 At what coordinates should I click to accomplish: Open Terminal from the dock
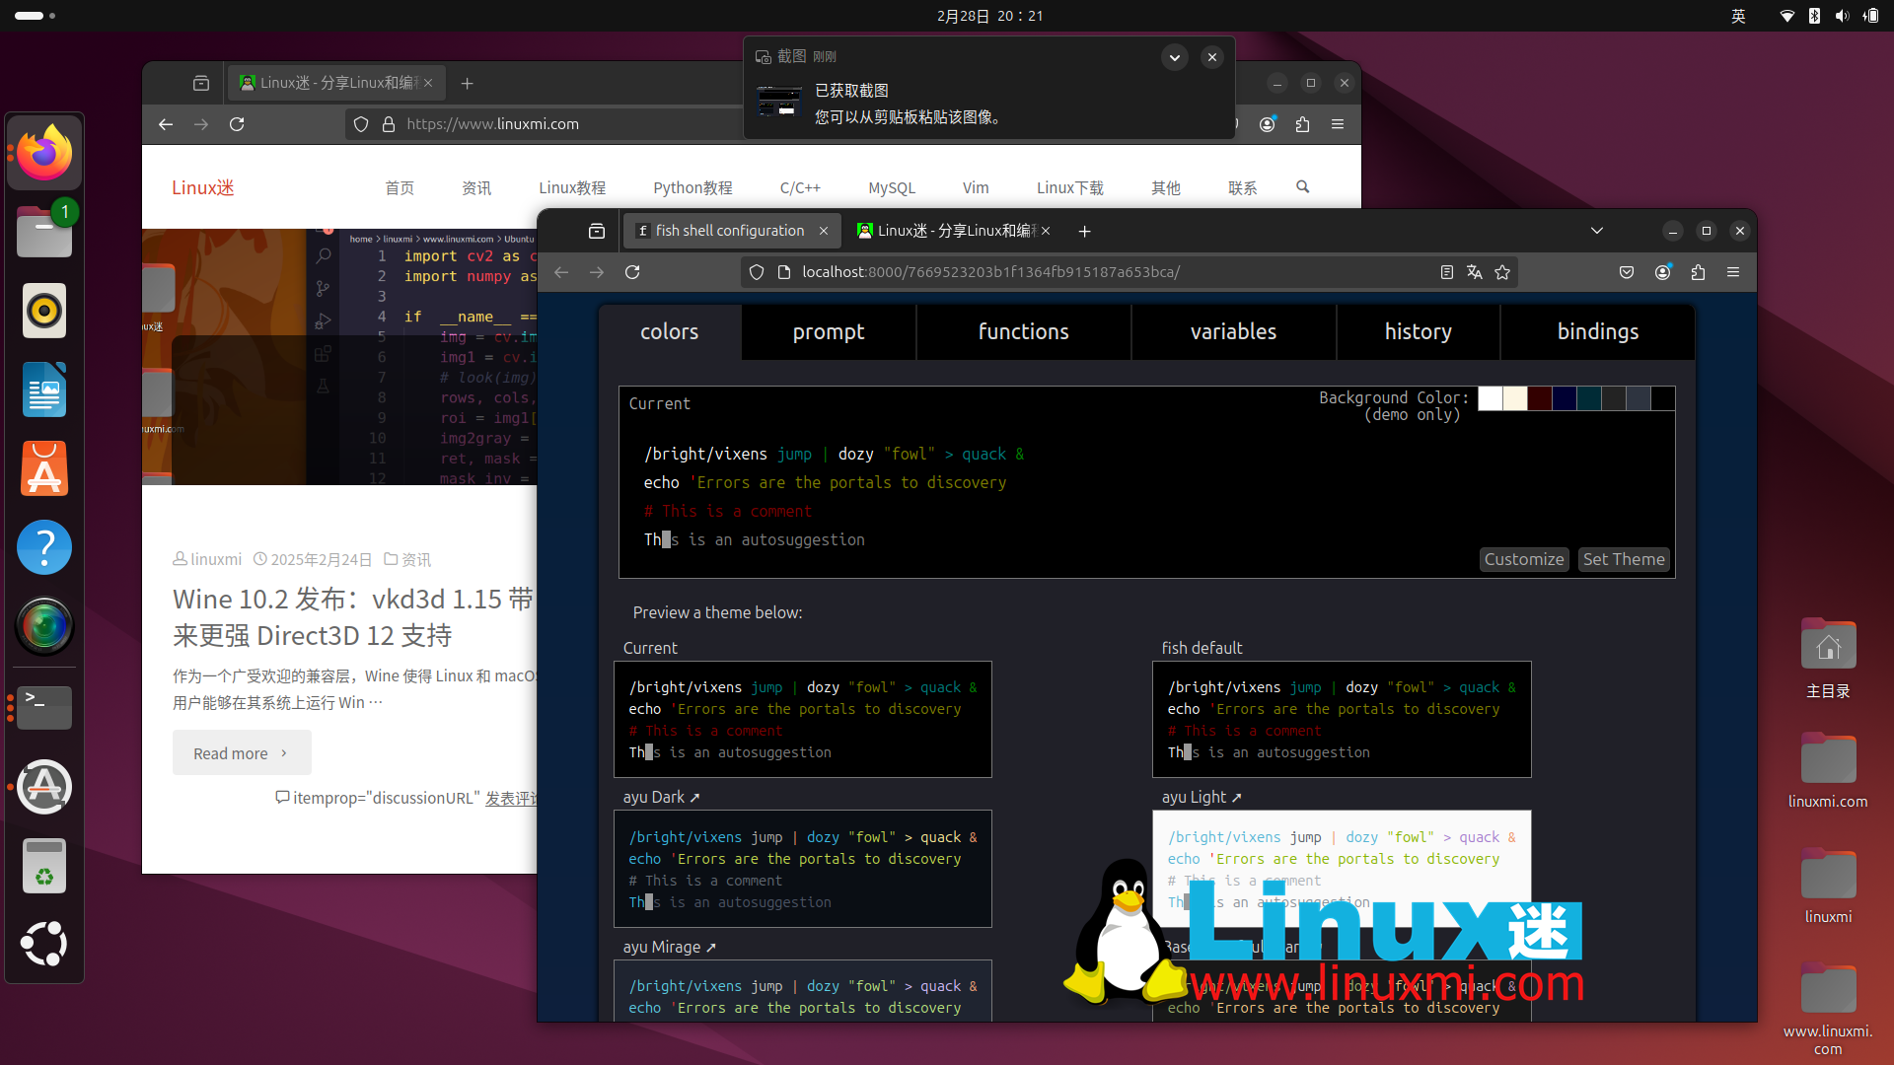pyautogui.click(x=44, y=707)
